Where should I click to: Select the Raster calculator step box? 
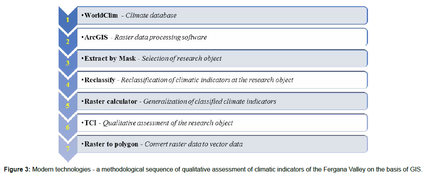pos(223,101)
